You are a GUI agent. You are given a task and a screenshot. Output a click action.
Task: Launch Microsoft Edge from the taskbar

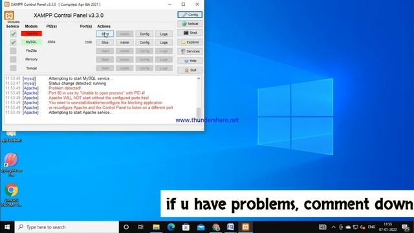coord(171,227)
